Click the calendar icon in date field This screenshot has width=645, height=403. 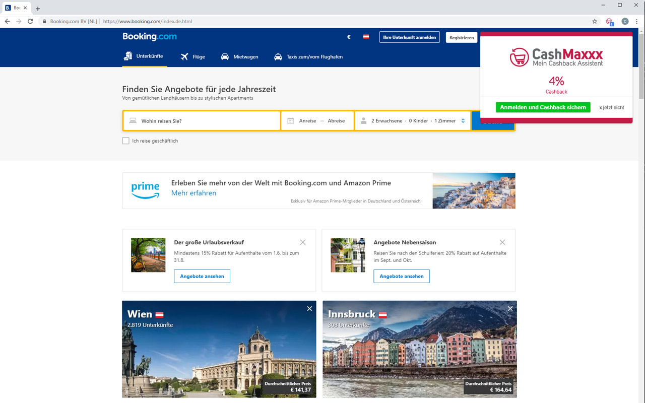290,121
